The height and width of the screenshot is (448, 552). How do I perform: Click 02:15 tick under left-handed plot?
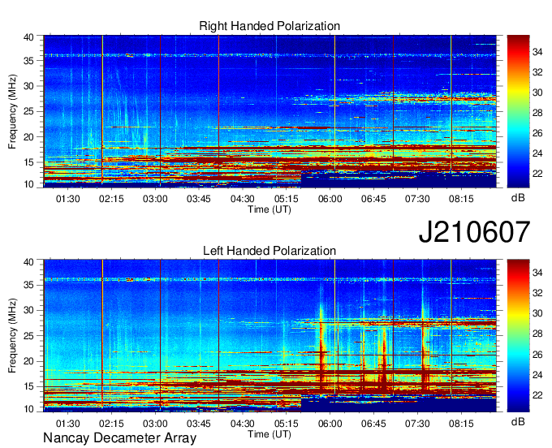click(x=111, y=424)
